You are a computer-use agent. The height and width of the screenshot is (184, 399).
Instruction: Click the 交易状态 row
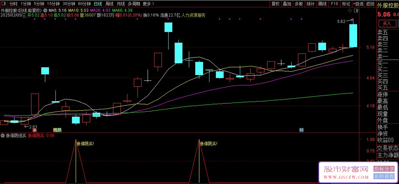coord(388,148)
